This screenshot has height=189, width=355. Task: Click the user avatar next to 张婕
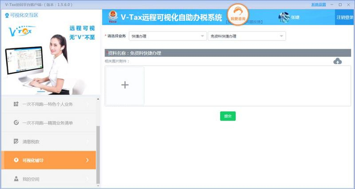284,17
